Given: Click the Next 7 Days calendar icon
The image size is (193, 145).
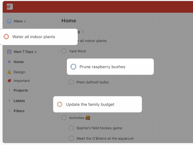Looking at the screenshot, I should [9, 52].
